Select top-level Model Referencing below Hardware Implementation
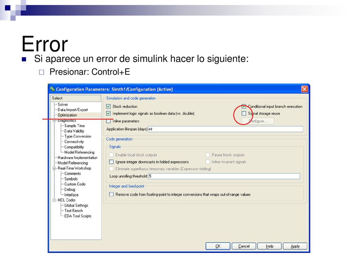Screen dimensions: 347x260 click(x=73, y=163)
